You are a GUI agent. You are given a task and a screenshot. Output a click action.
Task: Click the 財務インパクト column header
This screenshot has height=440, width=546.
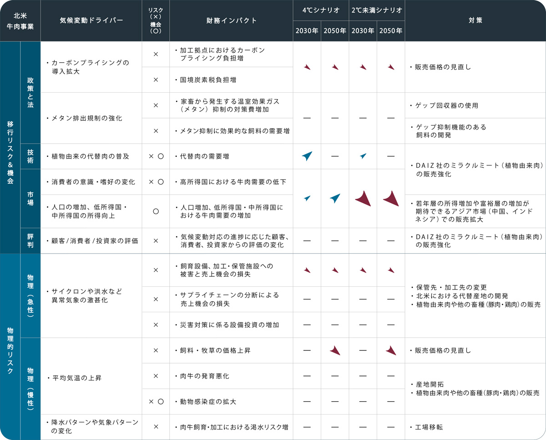click(x=231, y=20)
